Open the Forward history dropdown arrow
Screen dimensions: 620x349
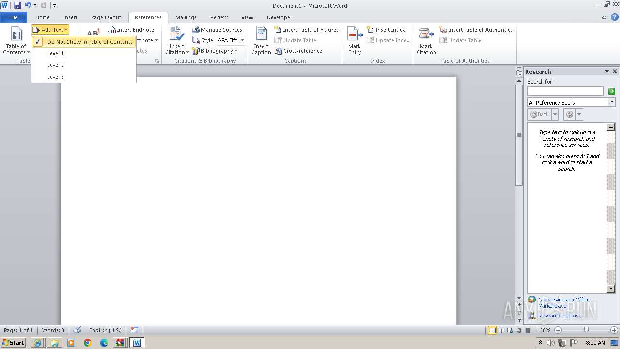pyautogui.click(x=579, y=114)
